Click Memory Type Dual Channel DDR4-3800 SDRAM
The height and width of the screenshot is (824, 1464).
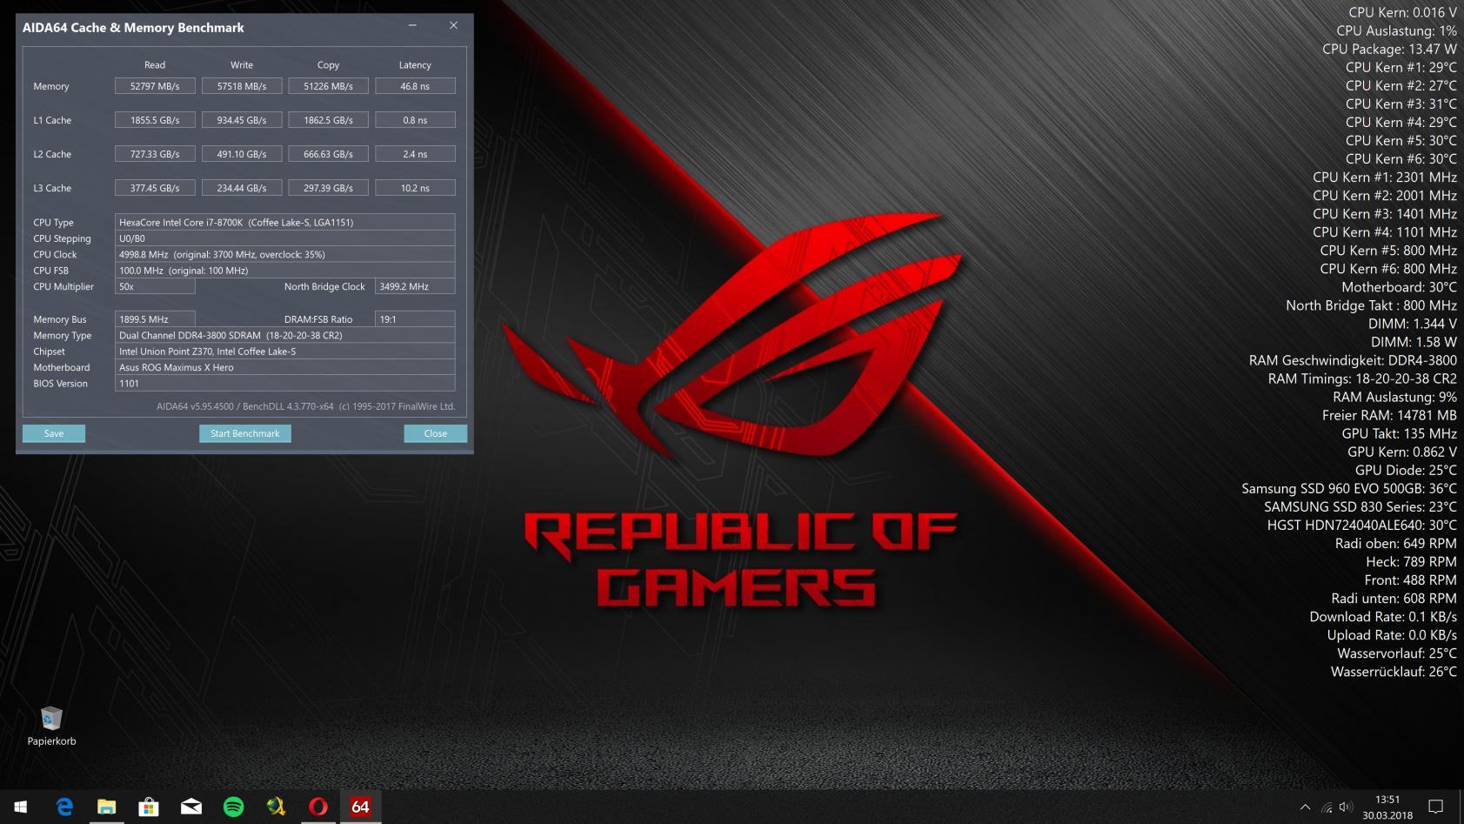point(284,335)
